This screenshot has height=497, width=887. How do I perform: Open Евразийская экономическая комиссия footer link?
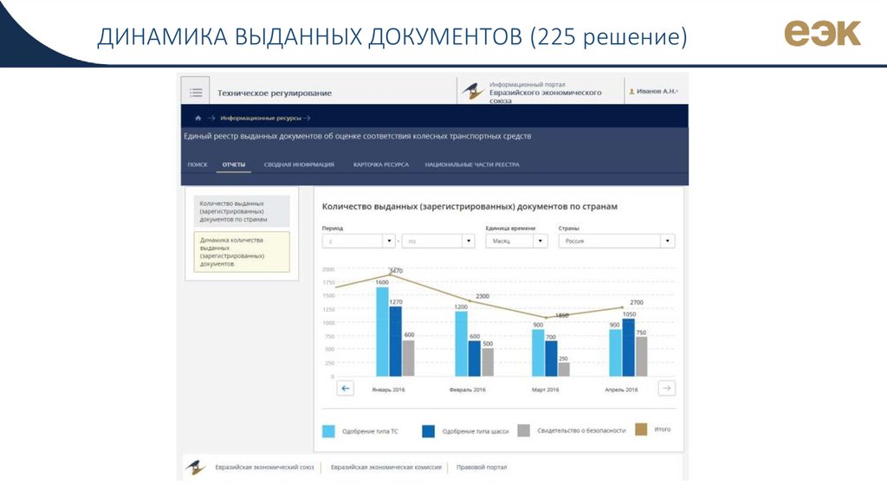pyautogui.click(x=385, y=468)
